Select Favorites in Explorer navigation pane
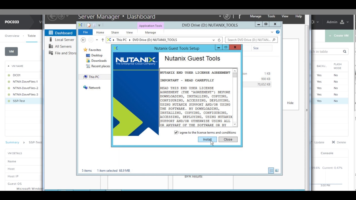The width and height of the screenshot is (356, 200). click(x=95, y=50)
